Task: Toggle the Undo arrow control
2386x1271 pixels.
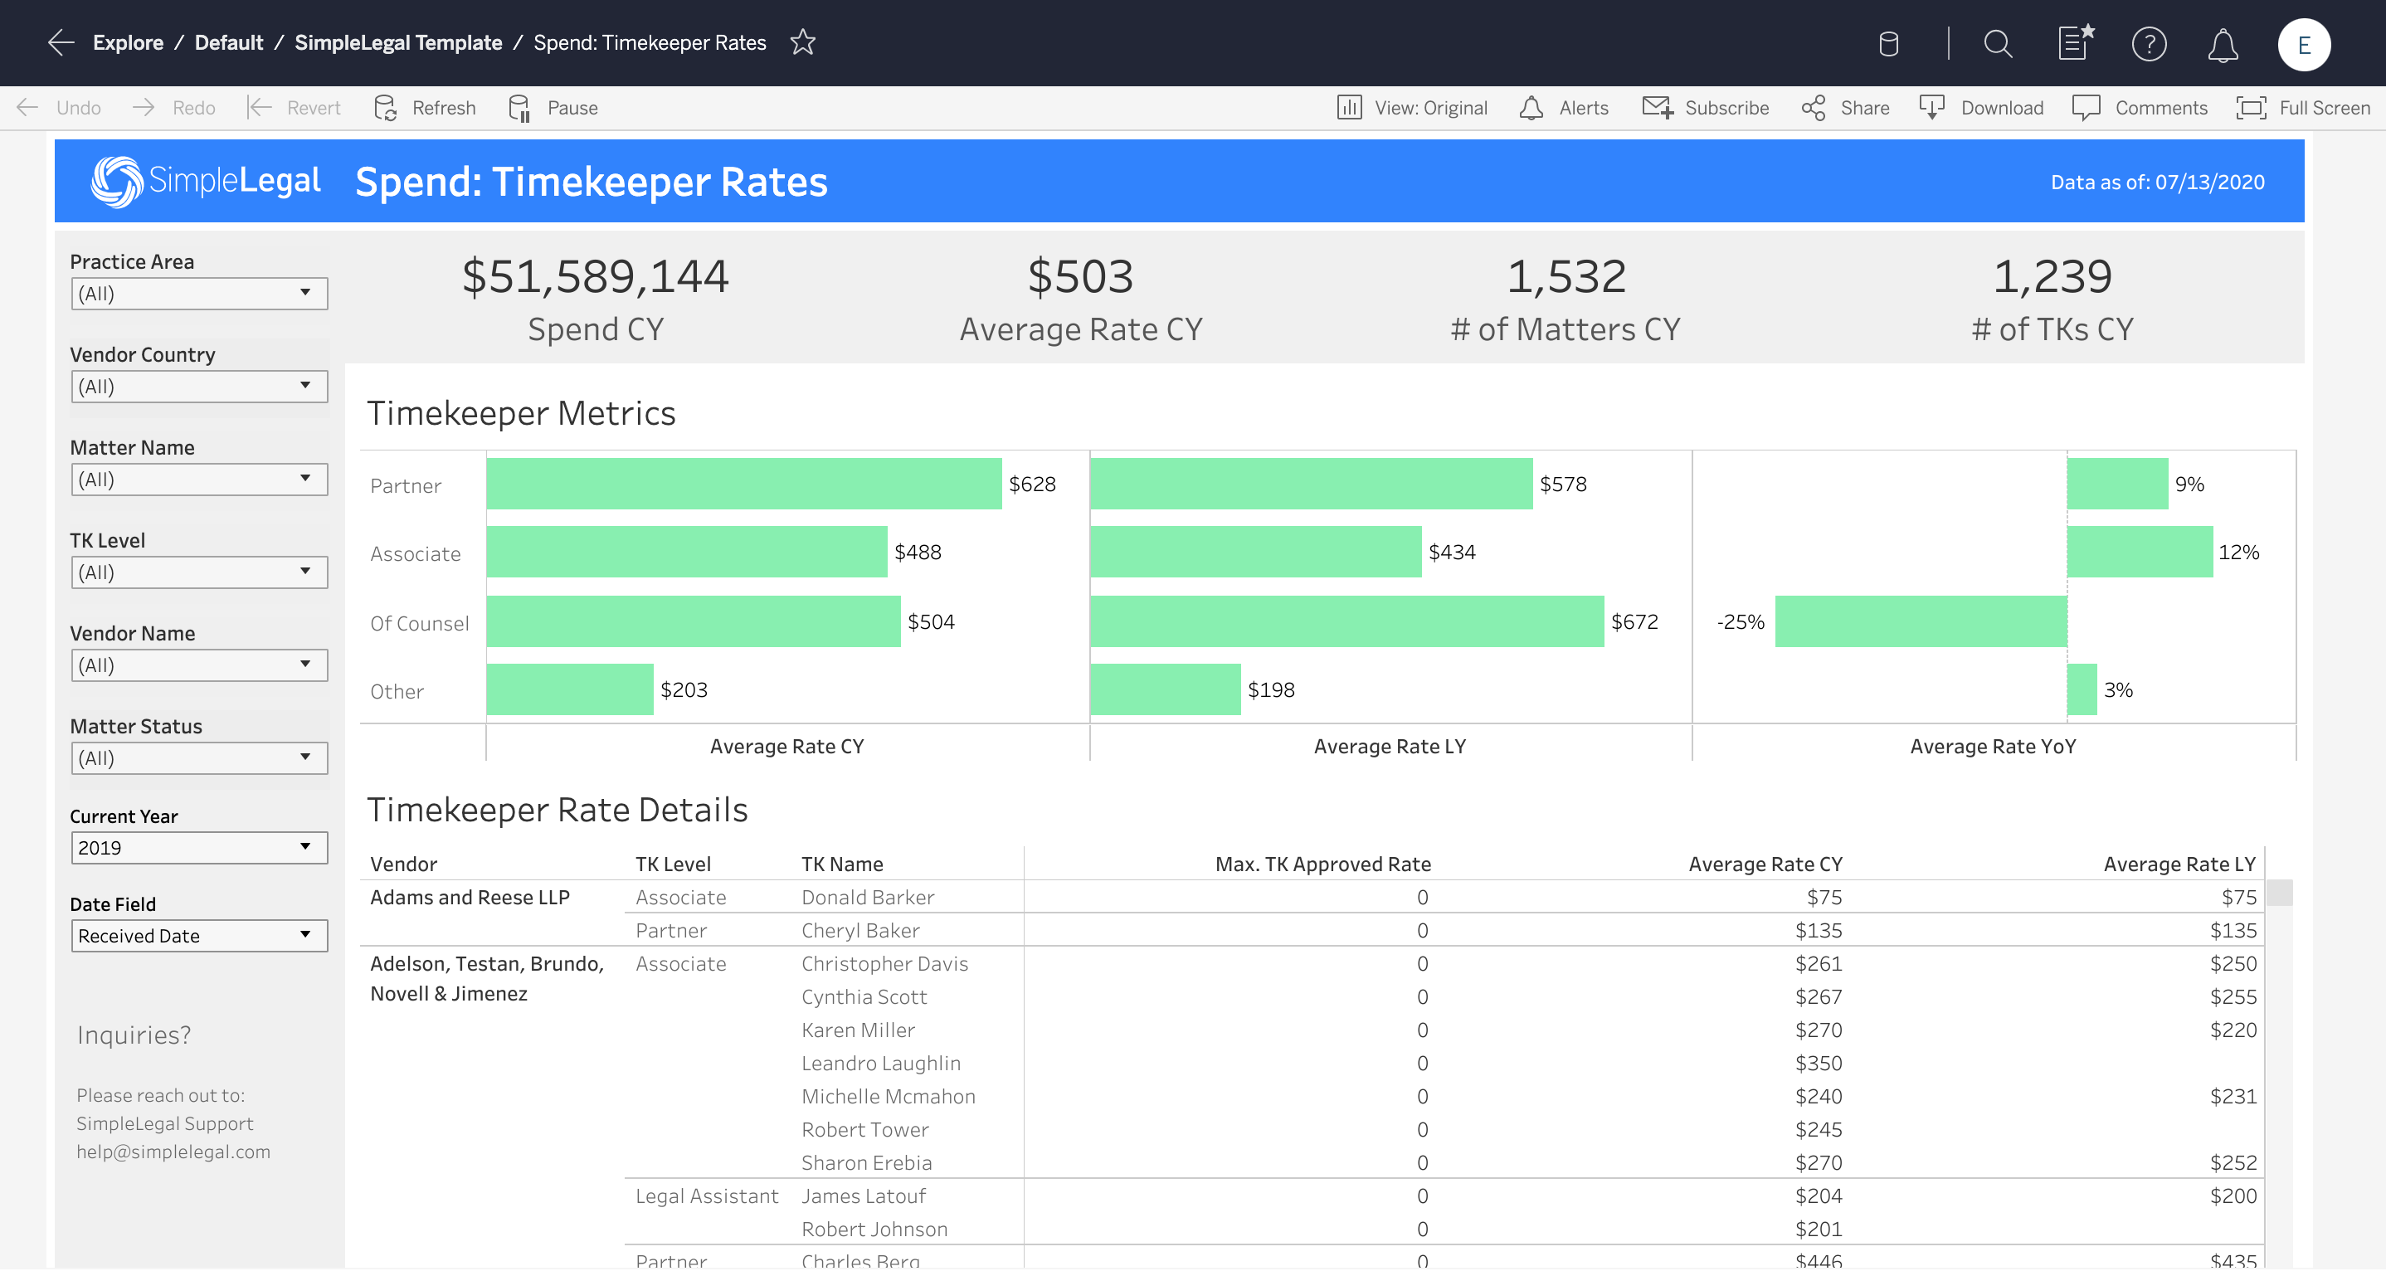Action: [x=25, y=107]
